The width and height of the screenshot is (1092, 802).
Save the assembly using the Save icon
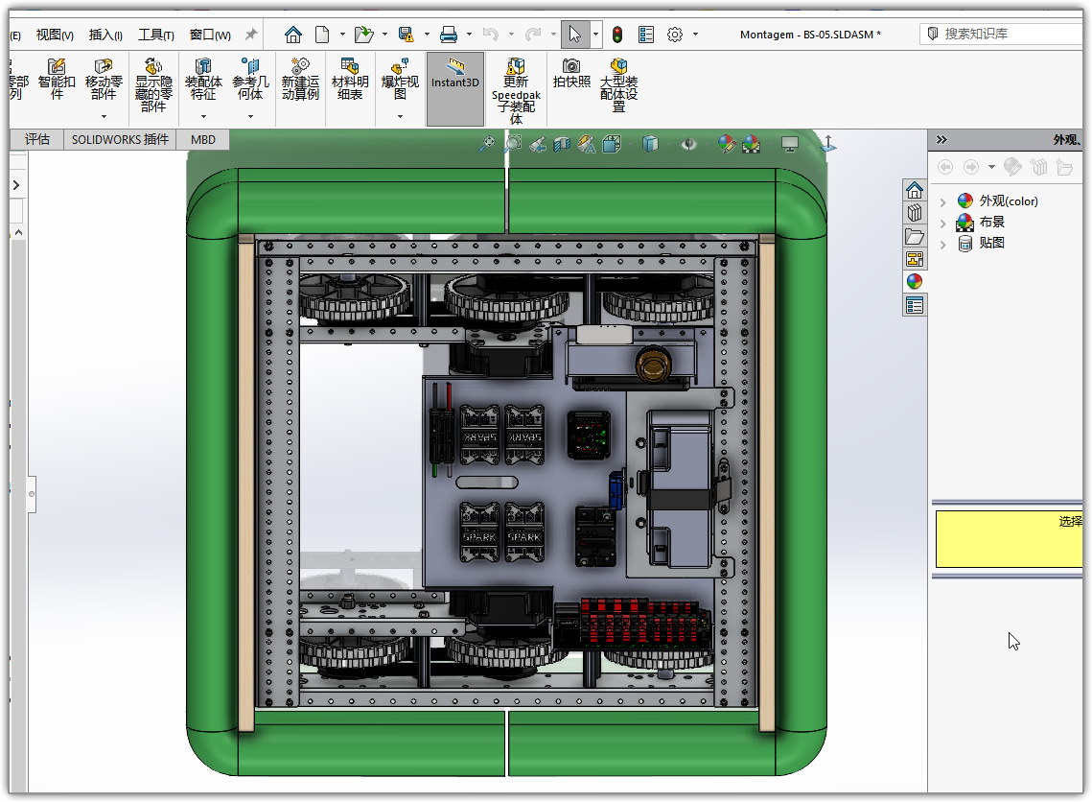tap(406, 35)
